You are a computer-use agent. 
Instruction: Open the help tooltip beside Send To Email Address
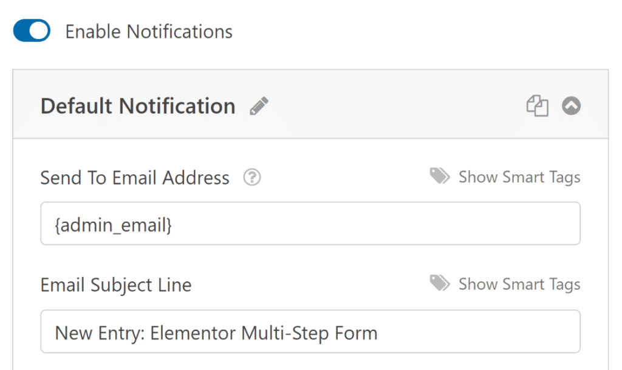pyautogui.click(x=251, y=177)
